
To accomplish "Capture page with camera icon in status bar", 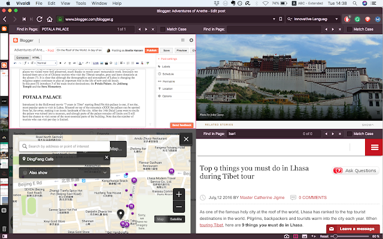I will (x=287, y=237).
